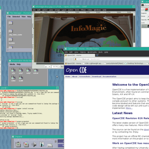Toggle layer visibility eye in Layers panel
The height and width of the screenshot is (149, 149).
pos(143,26)
